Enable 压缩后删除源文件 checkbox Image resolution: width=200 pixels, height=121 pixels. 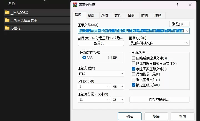(x=134, y=58)
